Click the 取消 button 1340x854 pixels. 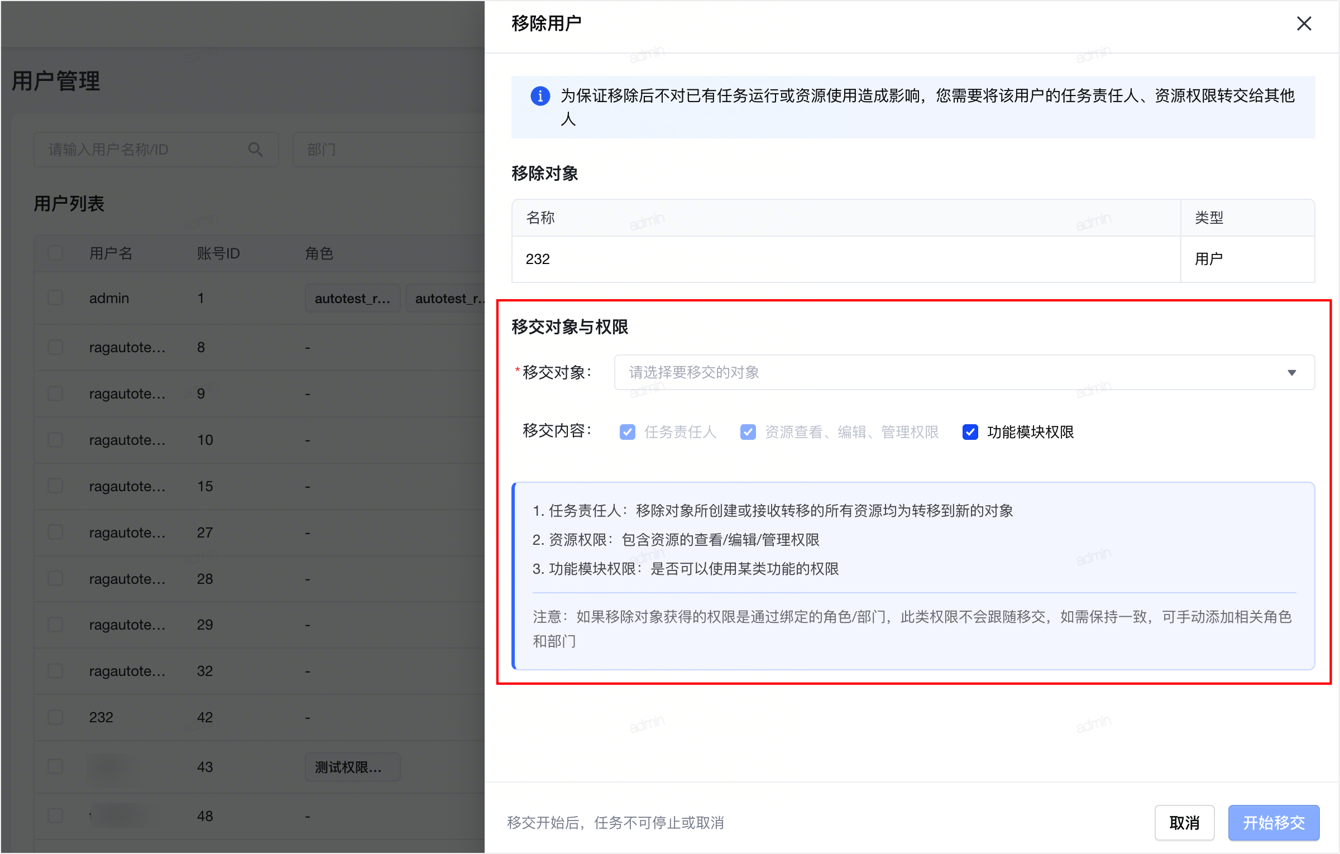tap(1184, 822)
